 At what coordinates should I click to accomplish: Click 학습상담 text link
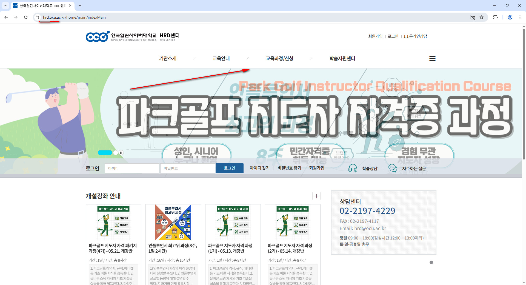point(370,169)
